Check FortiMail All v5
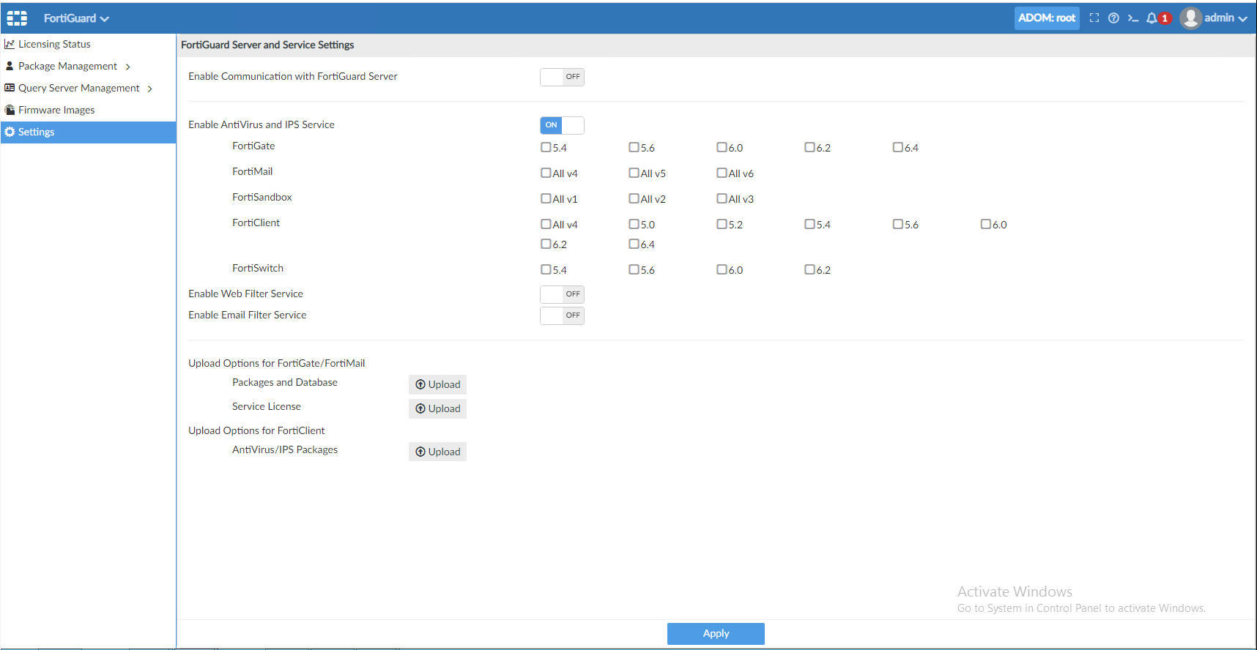Viewport: 1257px width, 650px height. coord(634,173)
